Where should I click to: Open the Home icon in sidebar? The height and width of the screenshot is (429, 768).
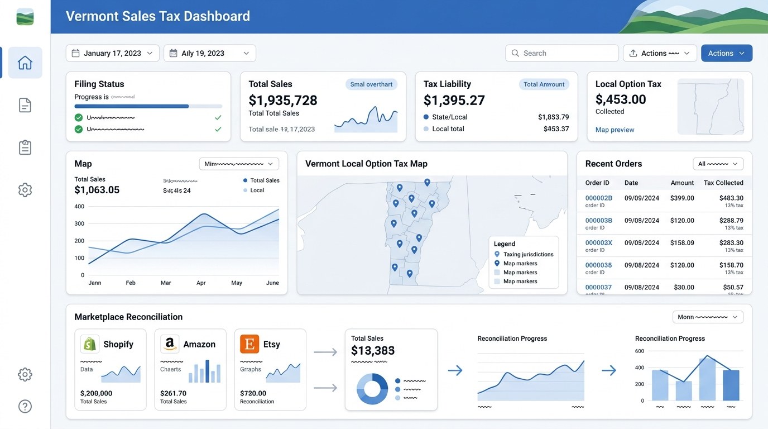[25, 63]
